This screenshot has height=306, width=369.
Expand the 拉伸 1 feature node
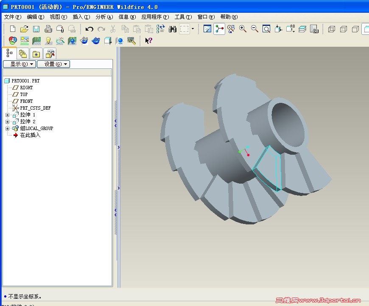[x=8, y=115]
